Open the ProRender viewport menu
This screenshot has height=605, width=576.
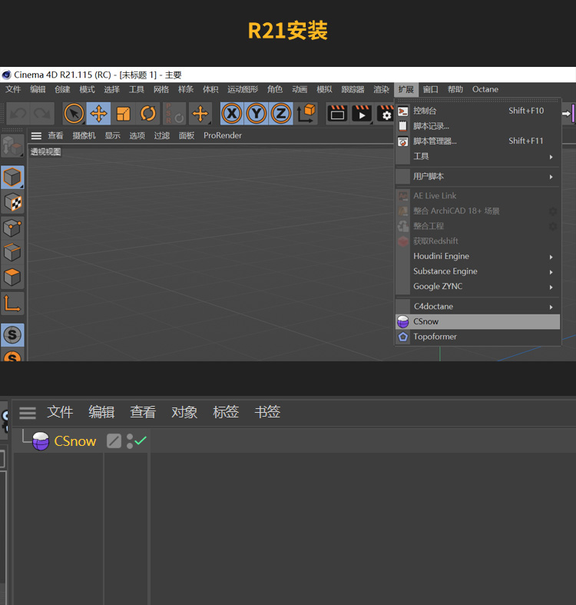click(x=223, y=136)
